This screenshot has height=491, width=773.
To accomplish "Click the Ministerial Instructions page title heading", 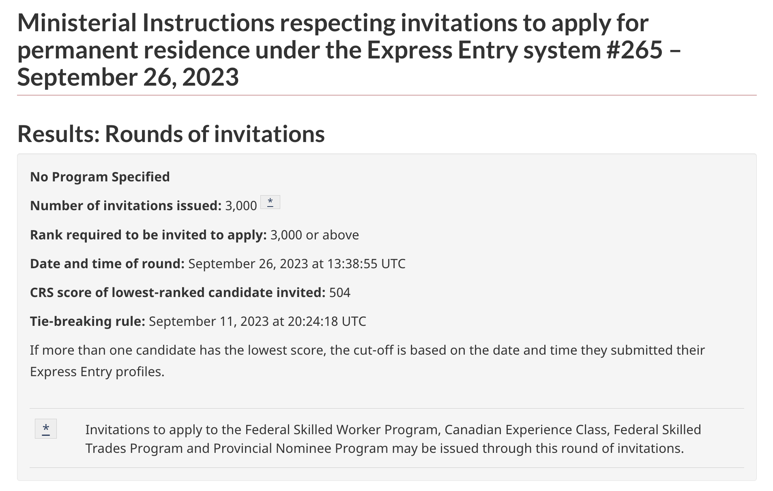I will coord(349,50).
